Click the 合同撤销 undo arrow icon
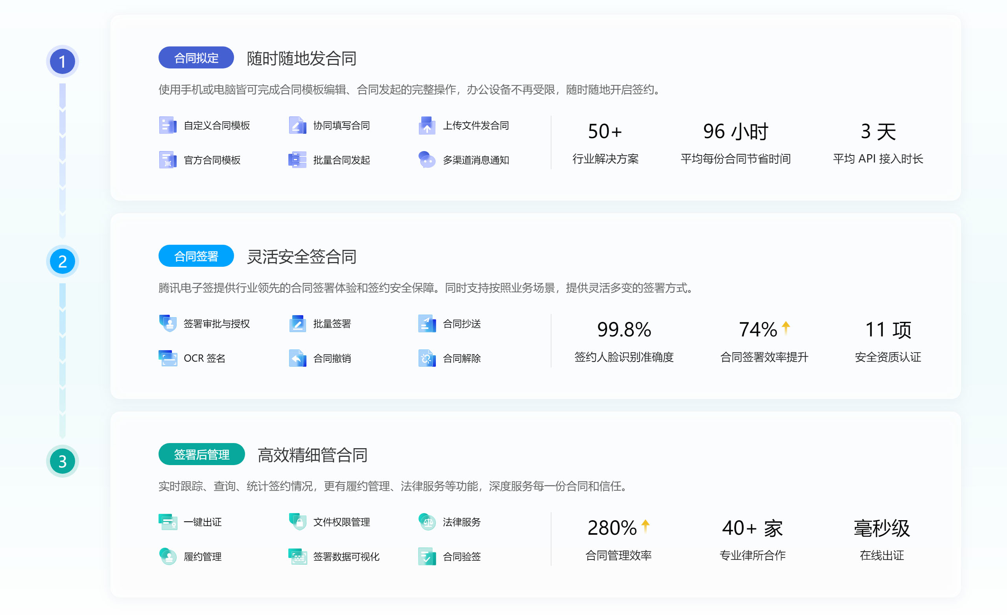1007x615 pixels. point(297,358)
